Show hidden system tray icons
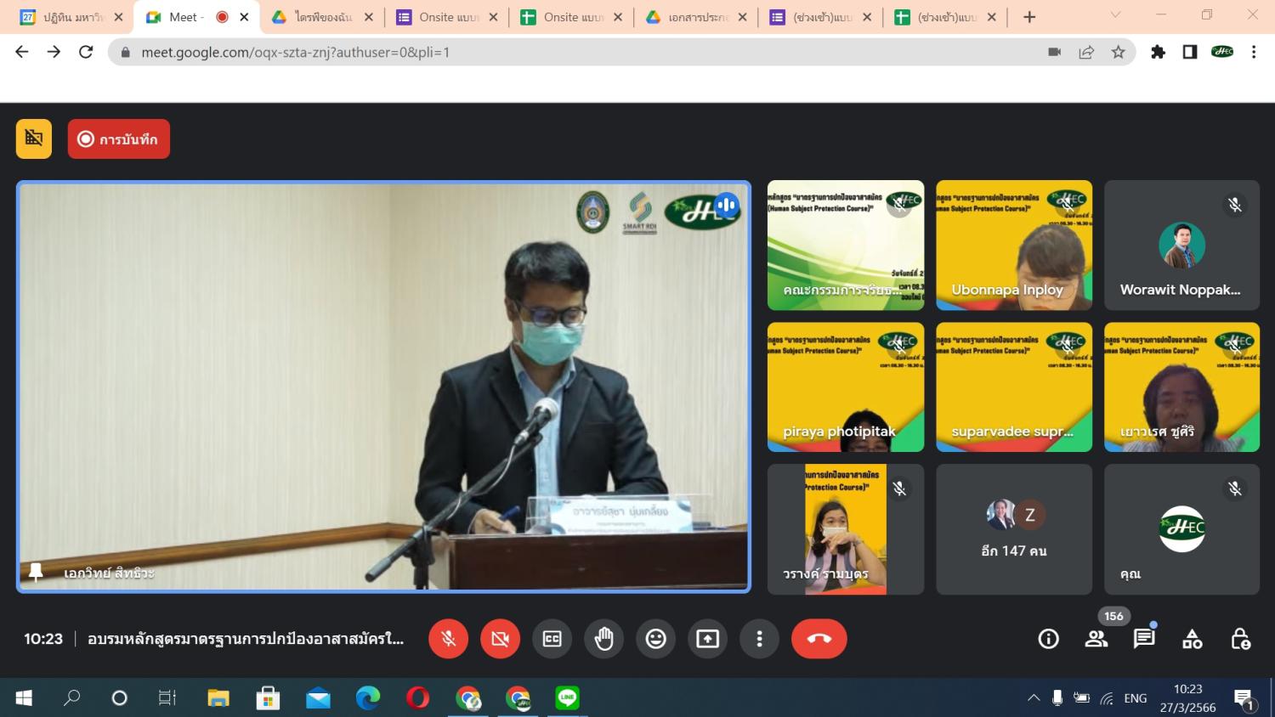Image resolution: width=1275 pixels, height=717 pixels. tap(1034, 698)
